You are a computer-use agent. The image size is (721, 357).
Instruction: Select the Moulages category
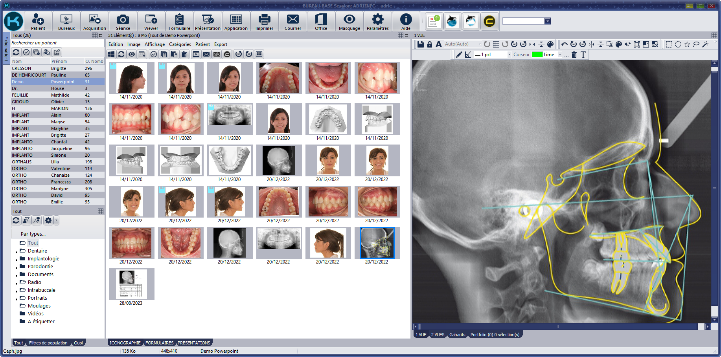[x=39, y=306]
